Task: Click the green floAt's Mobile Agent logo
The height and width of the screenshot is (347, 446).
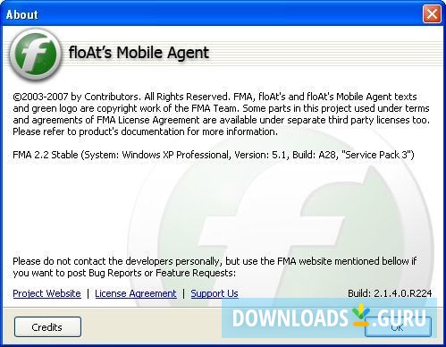Action: (35, 55)
